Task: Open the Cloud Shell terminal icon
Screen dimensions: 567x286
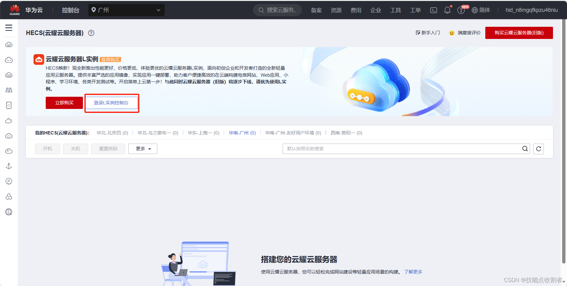Action: [x=433, y=10]
